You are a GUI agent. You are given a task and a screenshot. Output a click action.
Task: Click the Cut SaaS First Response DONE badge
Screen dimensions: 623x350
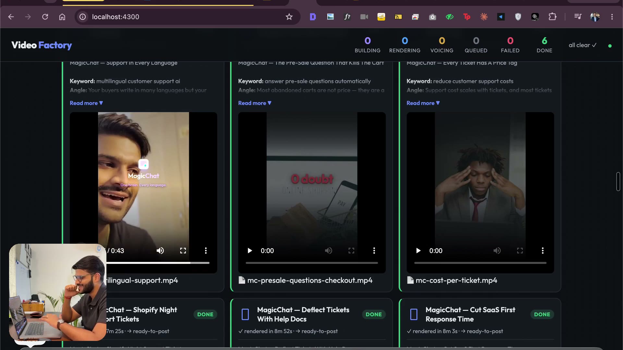click(542, 314)
